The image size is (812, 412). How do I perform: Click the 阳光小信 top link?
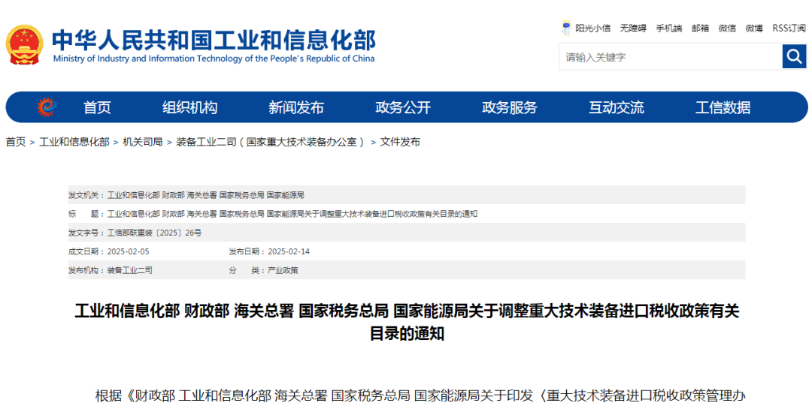pyautogui.click(x=593, y=29)
